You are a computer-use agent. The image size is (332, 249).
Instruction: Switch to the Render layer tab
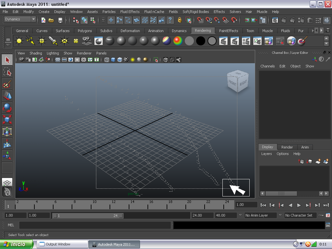[287, 147]
